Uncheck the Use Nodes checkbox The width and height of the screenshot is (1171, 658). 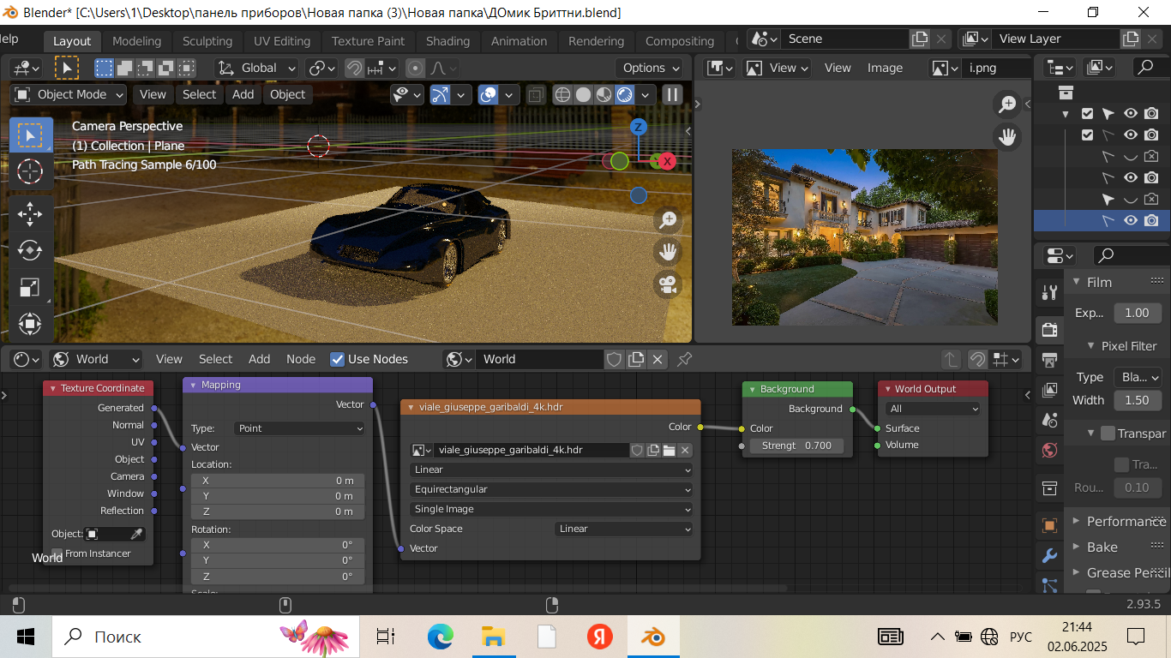(338, 359)
